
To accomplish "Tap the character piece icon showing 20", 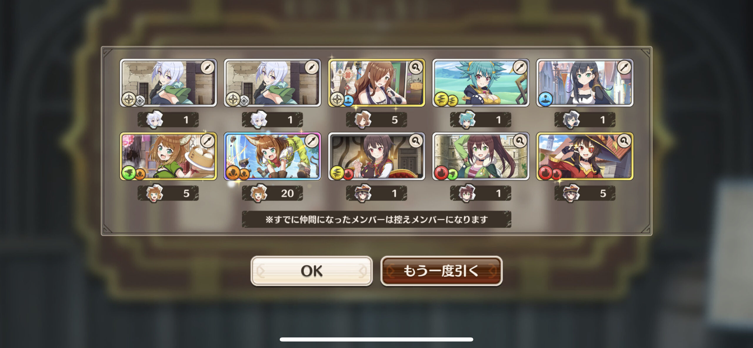I will [x=259, y=193].
